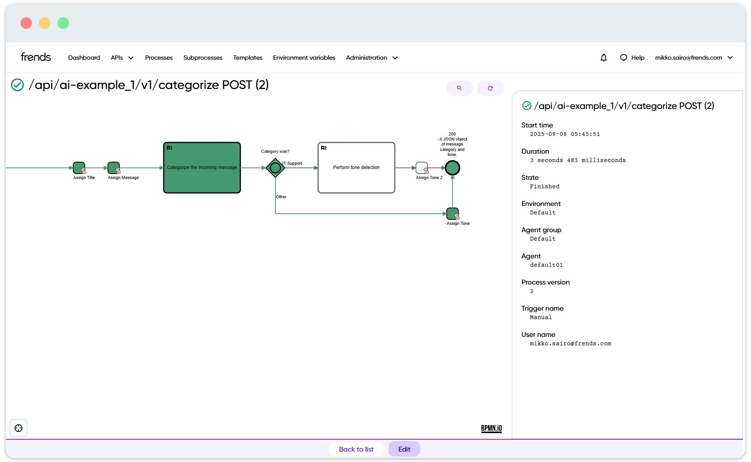Click the refresh instance button
Screen dimensions: 751x462
(490, 88)
